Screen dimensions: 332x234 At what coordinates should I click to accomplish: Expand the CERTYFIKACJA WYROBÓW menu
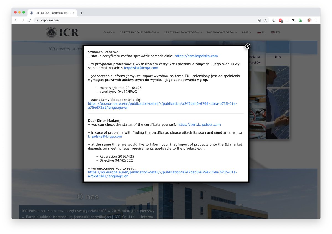pos(183,32)
